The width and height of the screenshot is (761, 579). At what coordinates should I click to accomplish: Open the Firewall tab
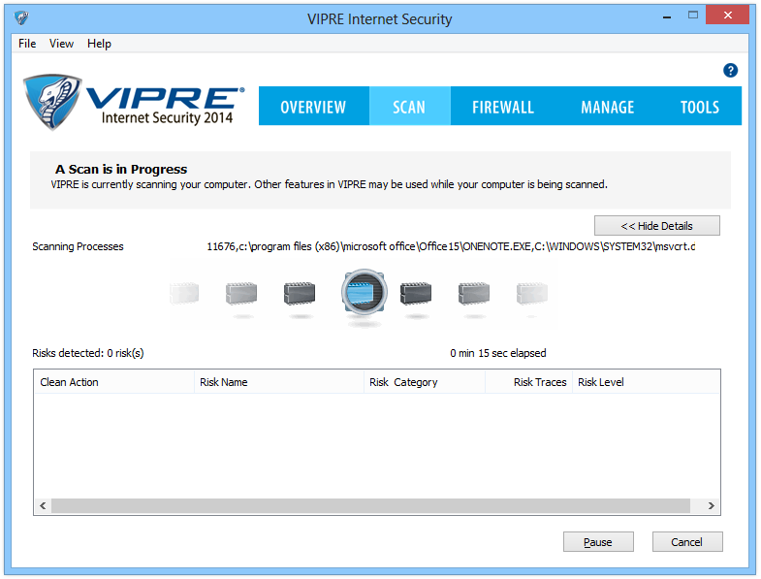pyautogui.click(x=502, y=107)
